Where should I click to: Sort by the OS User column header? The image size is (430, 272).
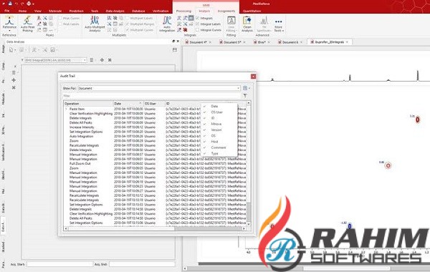(154, 104)
